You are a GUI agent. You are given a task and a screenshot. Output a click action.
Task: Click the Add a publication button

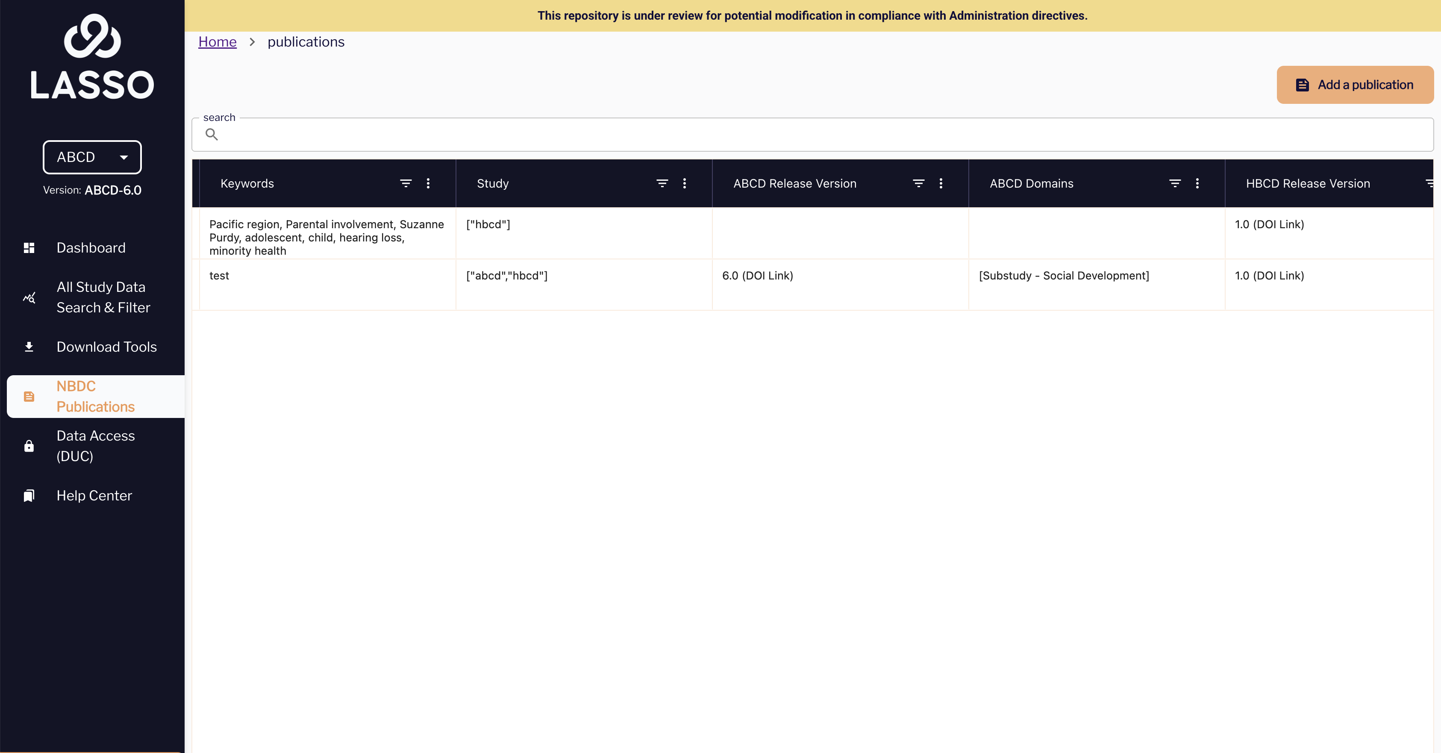[1355, 85]
